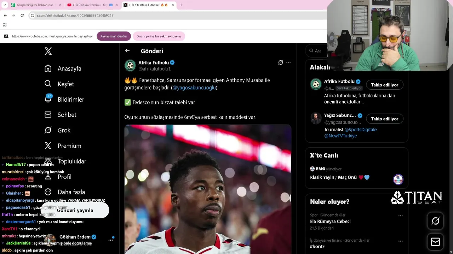Click Gökhan Erdem account name
Image resolution: width=453 pixels, height=254 pixels.
point(75,237)
